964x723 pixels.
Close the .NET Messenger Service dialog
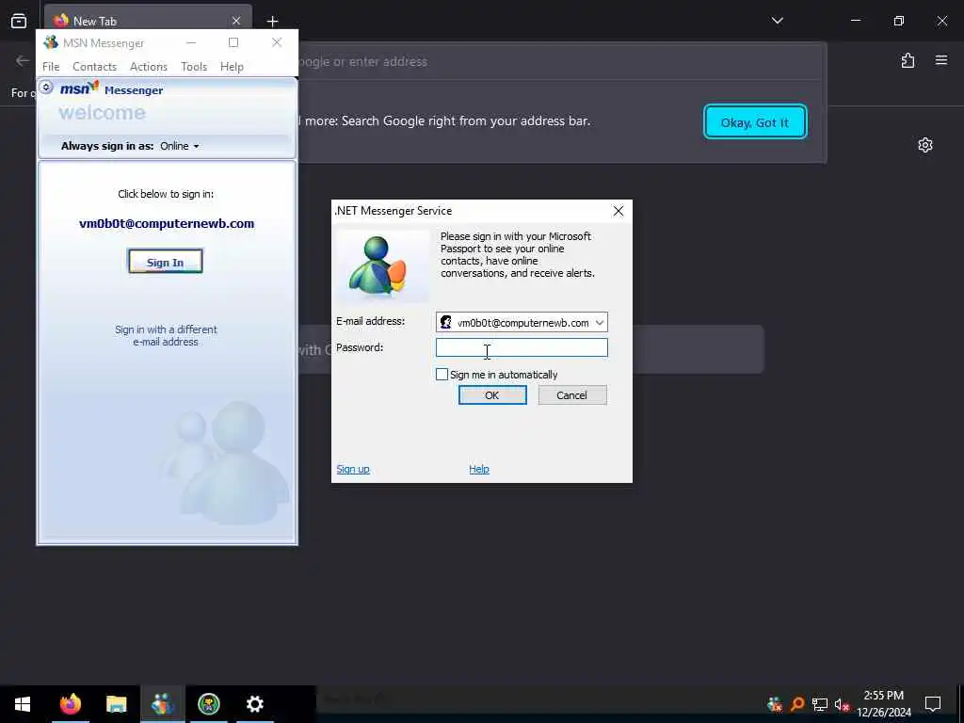(618, 211)
